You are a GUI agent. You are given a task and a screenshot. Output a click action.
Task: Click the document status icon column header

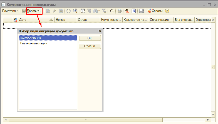click(x=15, y=20)
